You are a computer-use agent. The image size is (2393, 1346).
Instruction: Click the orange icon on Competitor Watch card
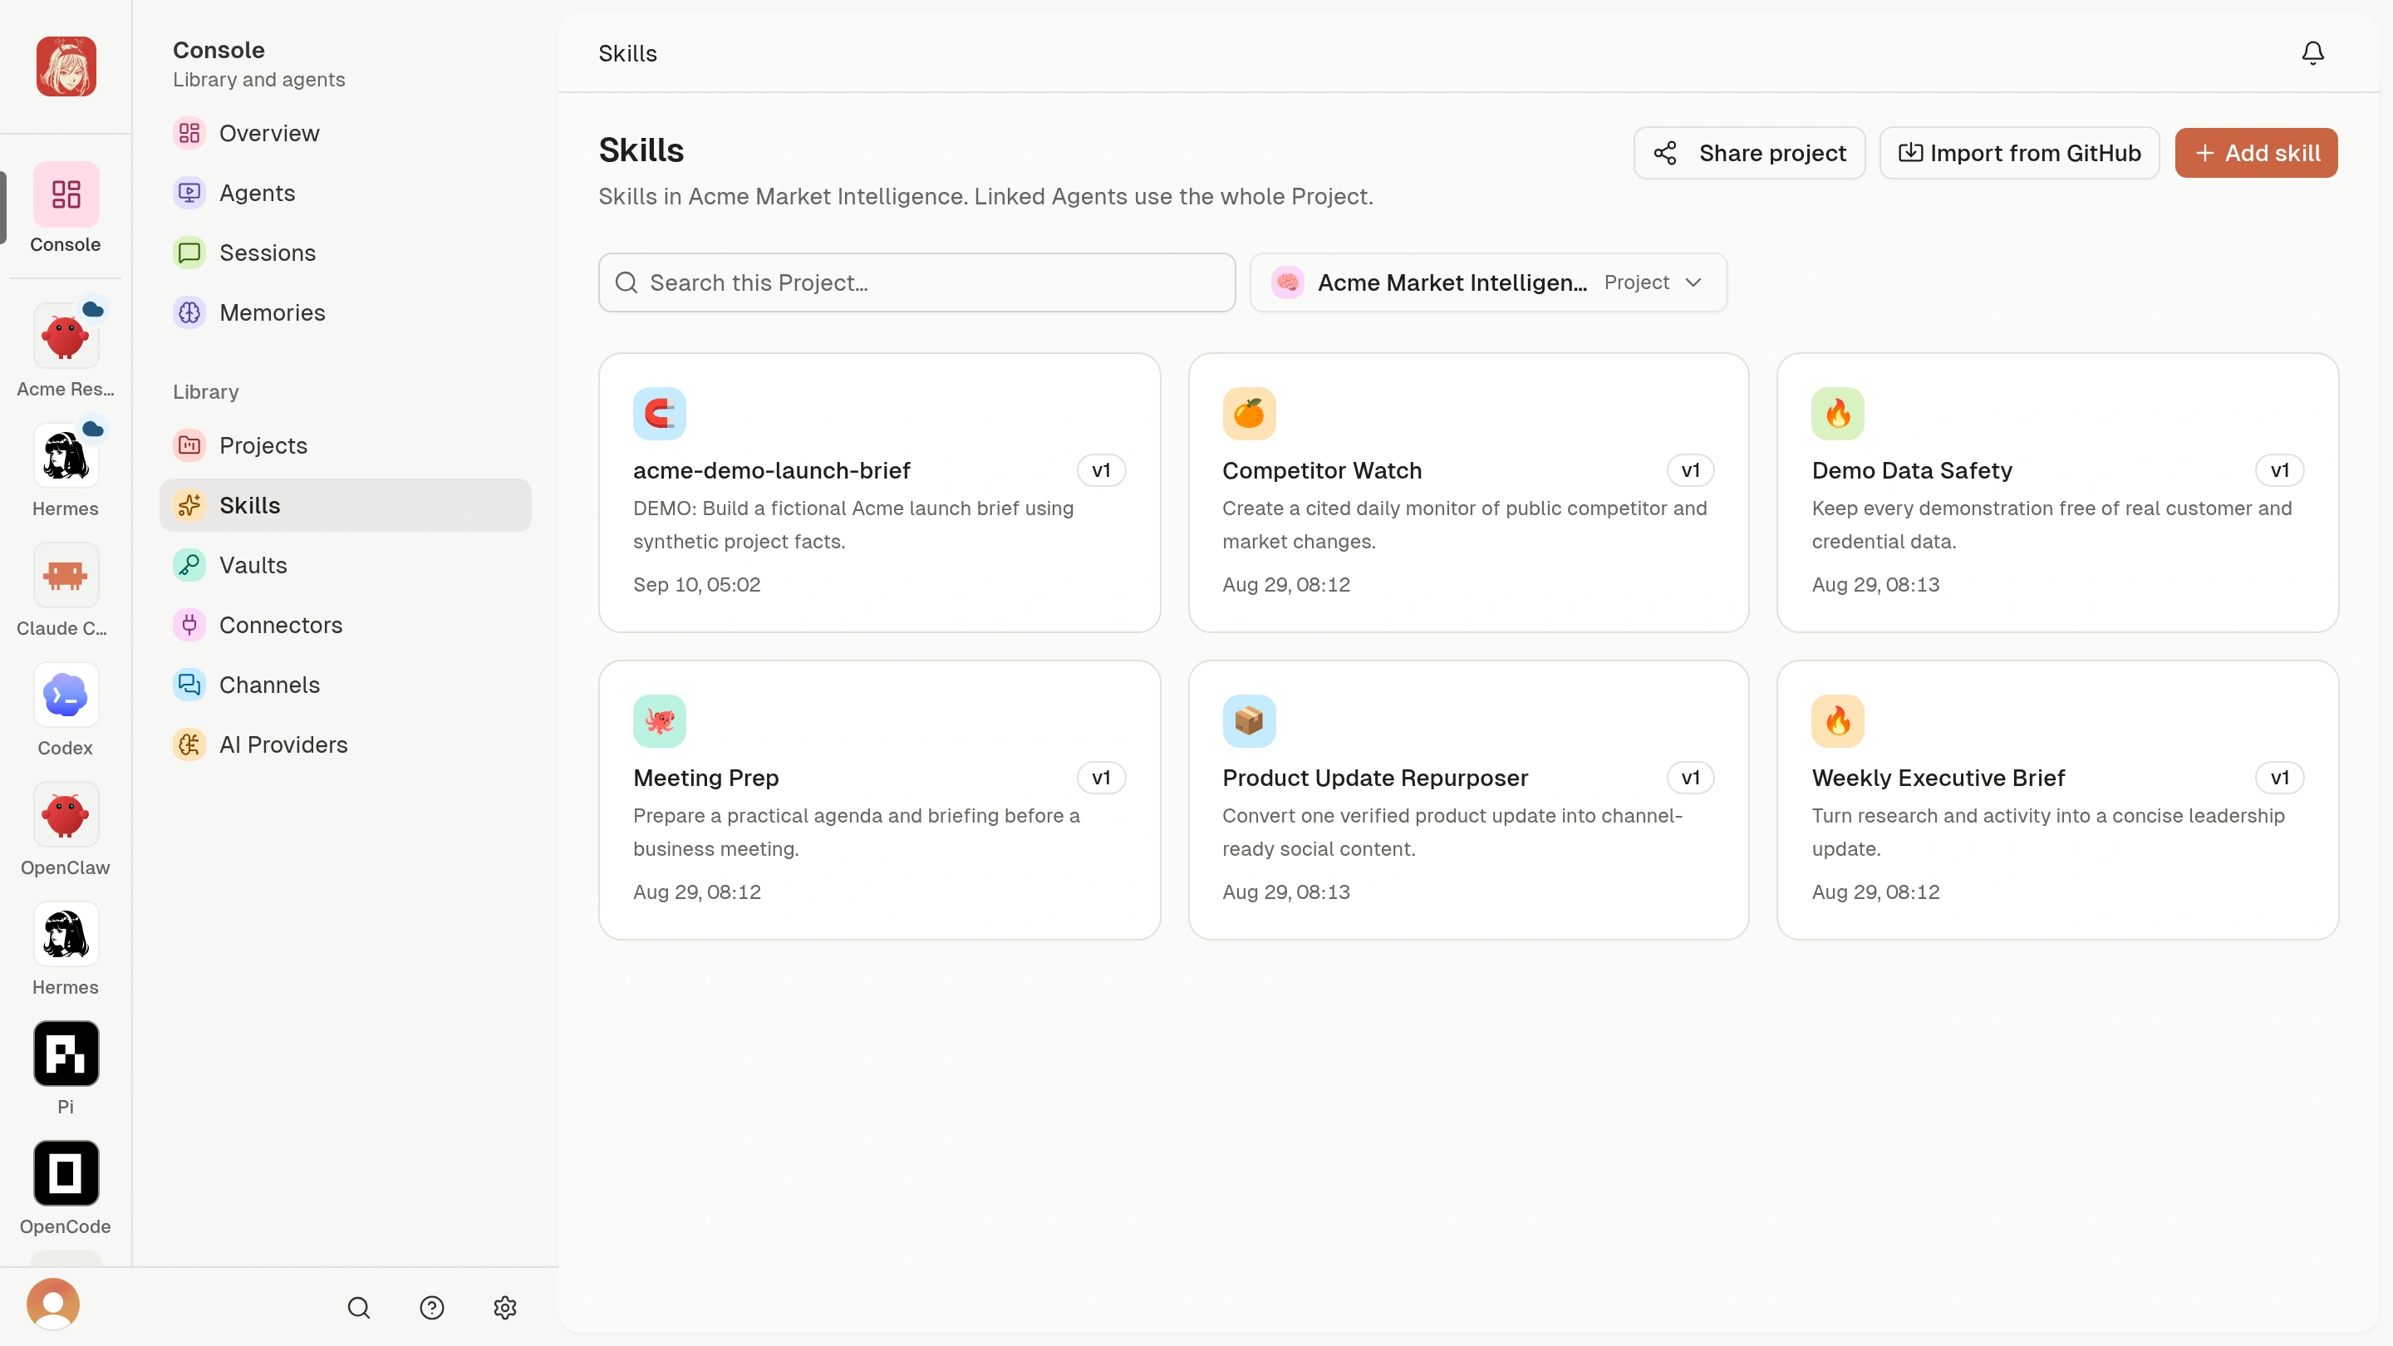pyautogui.click(x=1249, y=414)
